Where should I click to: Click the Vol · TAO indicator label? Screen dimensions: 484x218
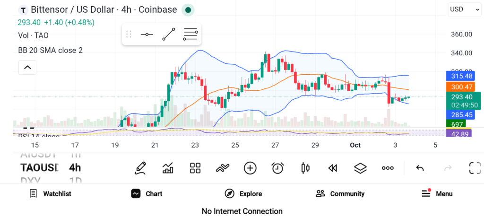pos(34,35)
